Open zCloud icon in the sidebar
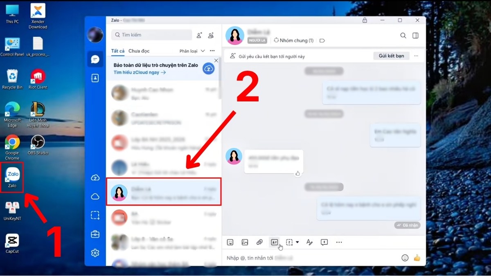Viewport: 491px width, 276px height. tap(95, 178)
